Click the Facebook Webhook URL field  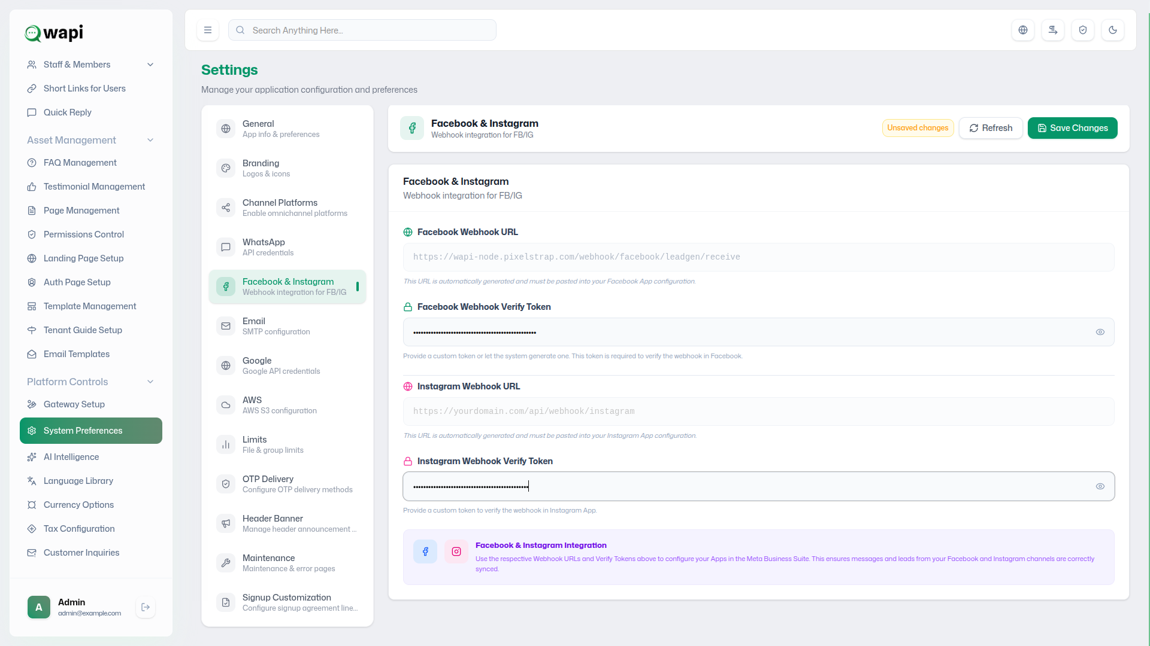(758, 257)
